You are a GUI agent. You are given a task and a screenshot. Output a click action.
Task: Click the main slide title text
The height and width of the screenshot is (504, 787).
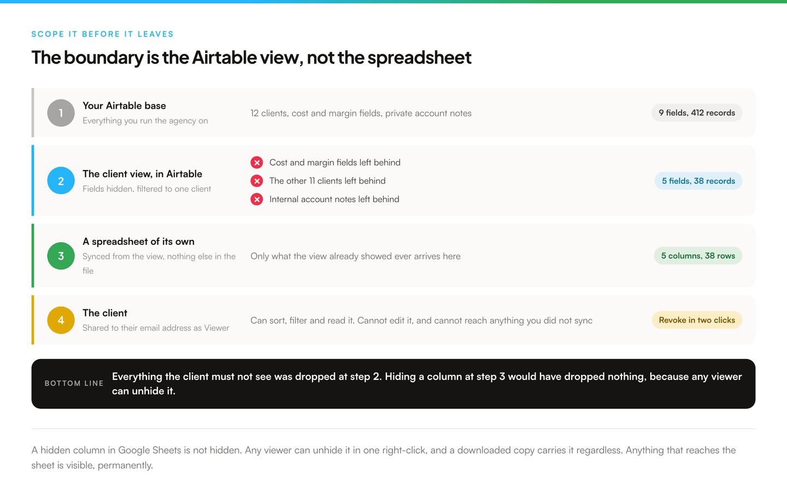(251, 57)
